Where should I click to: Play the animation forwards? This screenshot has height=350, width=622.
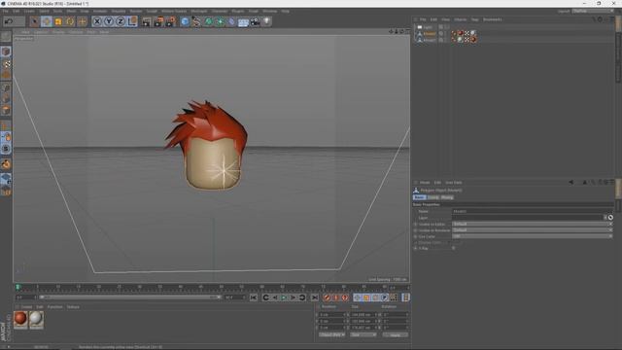284,297
